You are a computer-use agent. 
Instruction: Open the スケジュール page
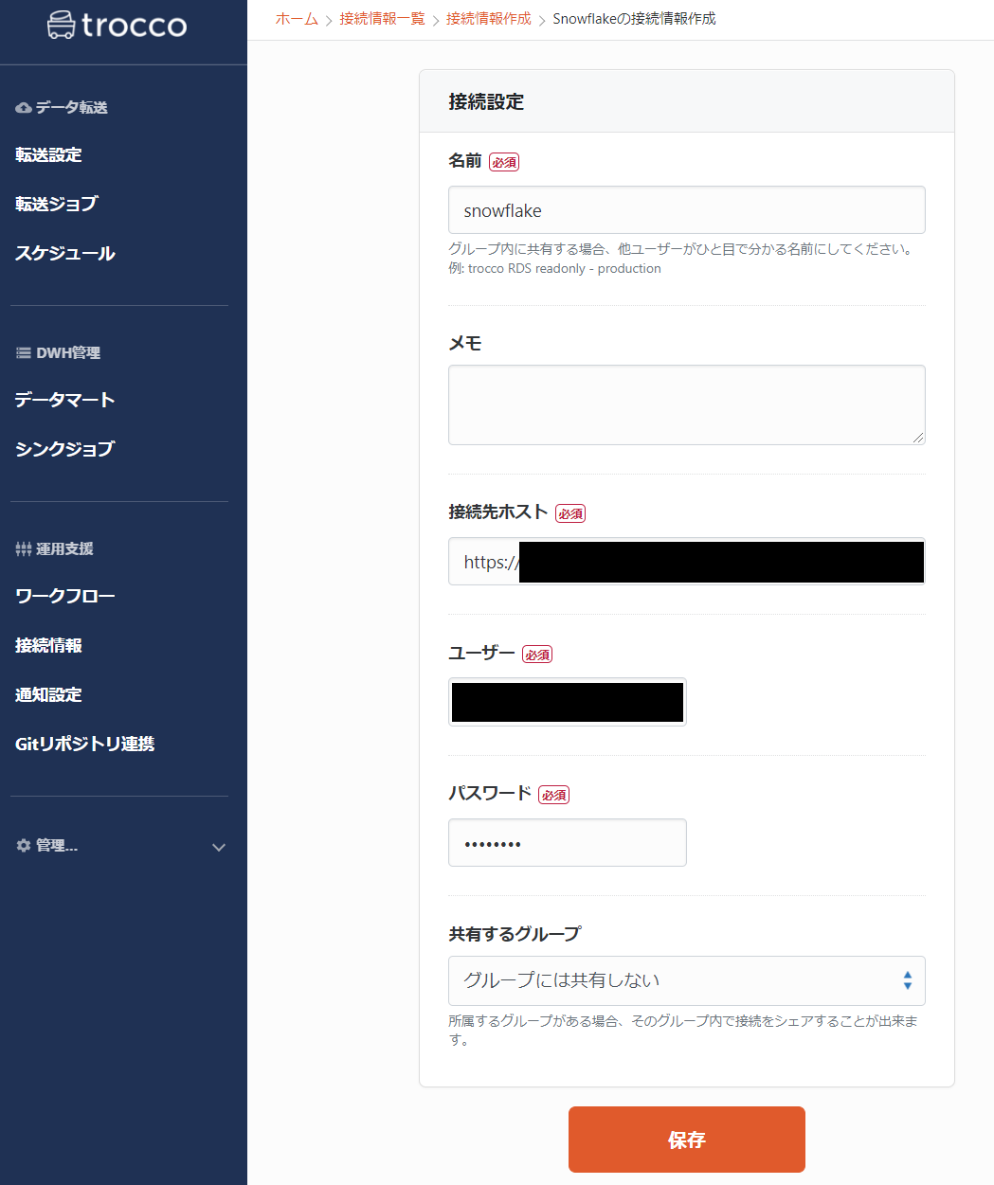click(x=63, y=253)
